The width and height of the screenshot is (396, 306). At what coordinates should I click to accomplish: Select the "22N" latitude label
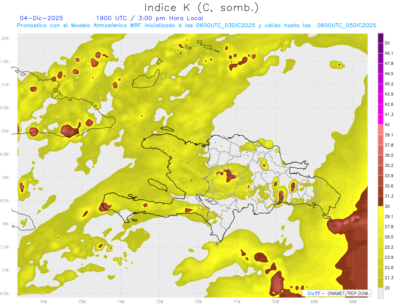[x=5, y=38]
